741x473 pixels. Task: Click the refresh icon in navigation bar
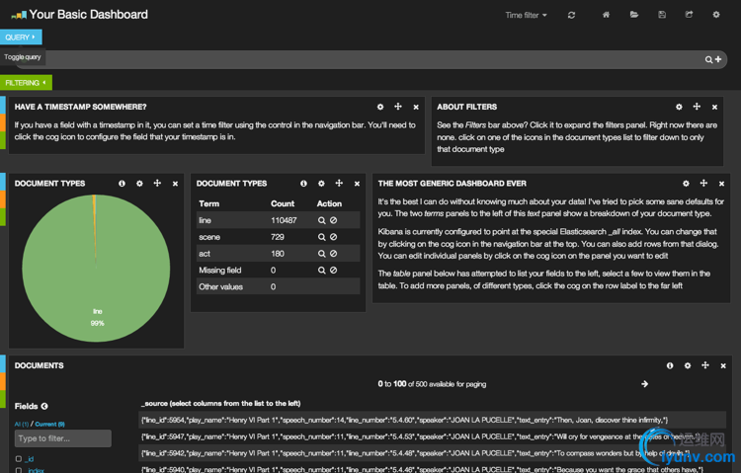[571, 15]
